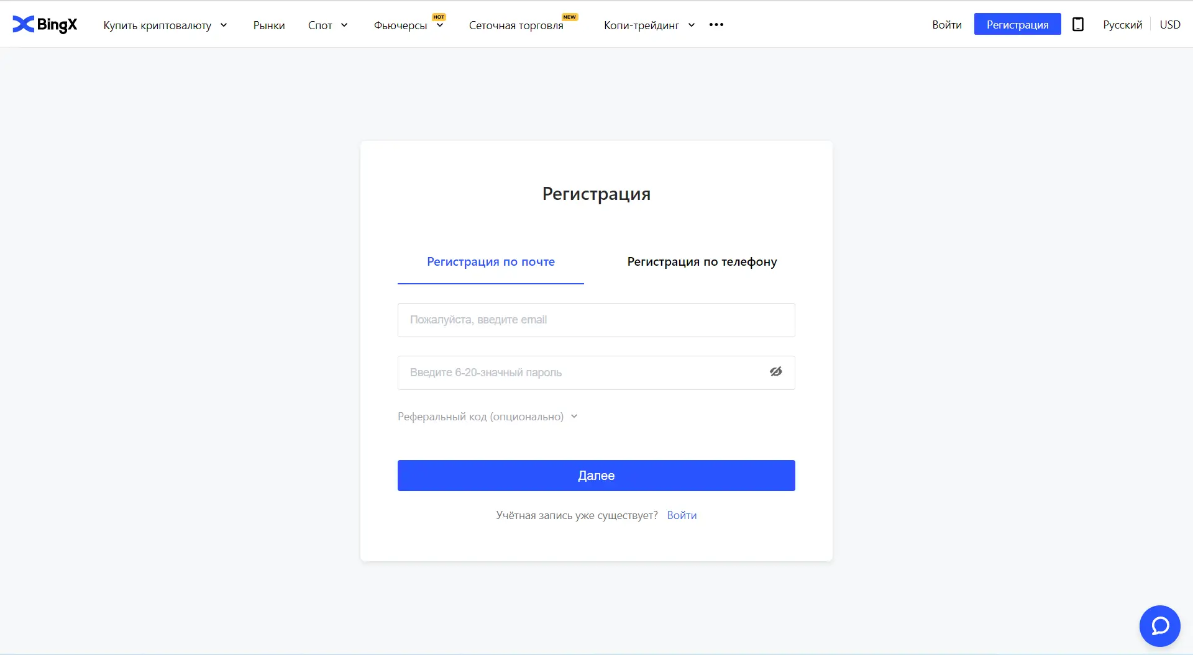Viewport: 1193px width, 655px height.
Task: Click Войти link below the form
Action: pos(682,515)
